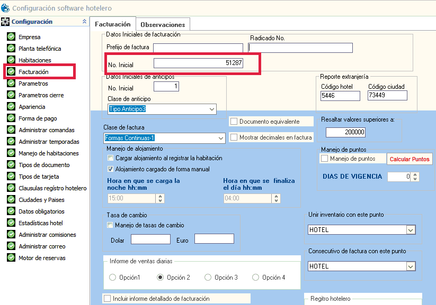This screenshot has height=305, width=436.
Task: Switch to the Observaciones tab
Action: [x=163, y=24]
